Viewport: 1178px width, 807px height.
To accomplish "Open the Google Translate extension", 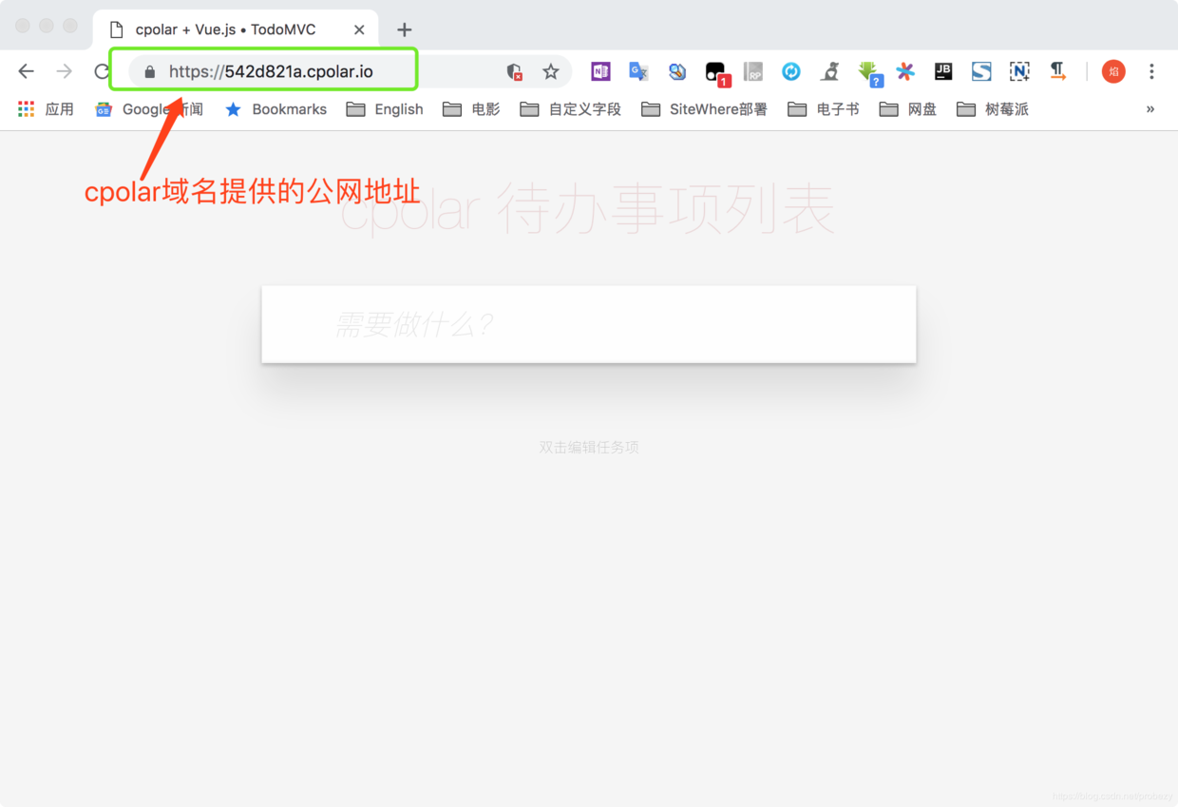I will coord(638,71).
